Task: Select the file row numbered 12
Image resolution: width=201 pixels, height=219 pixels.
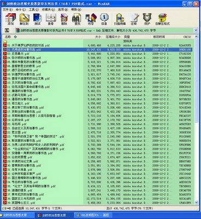Action: [x=97, y=91]
